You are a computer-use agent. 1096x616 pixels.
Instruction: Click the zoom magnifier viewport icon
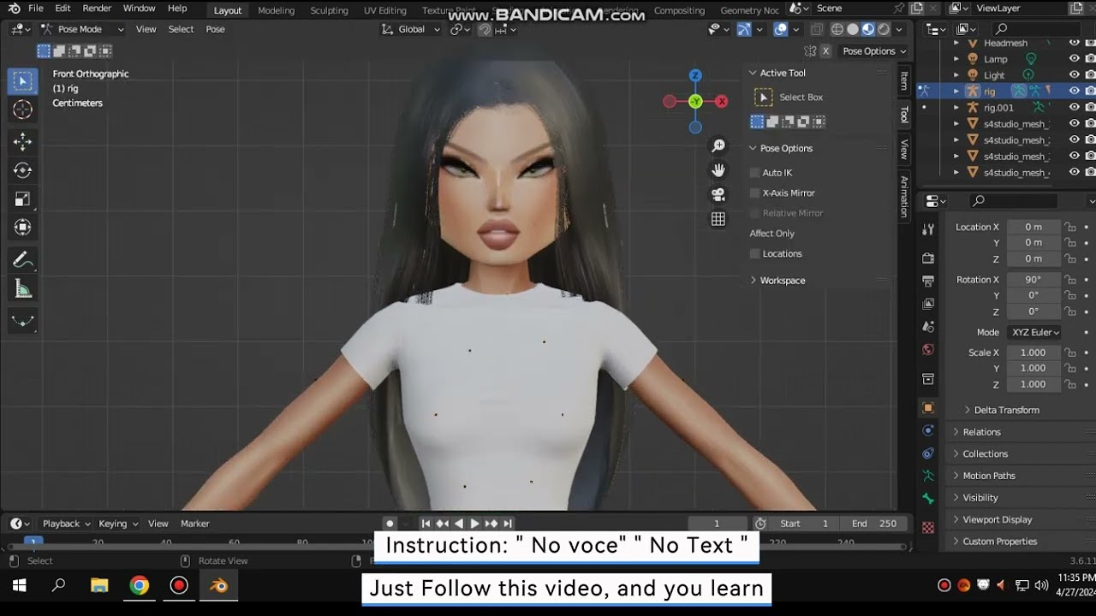pyautogui.click(x=718, y=146)
